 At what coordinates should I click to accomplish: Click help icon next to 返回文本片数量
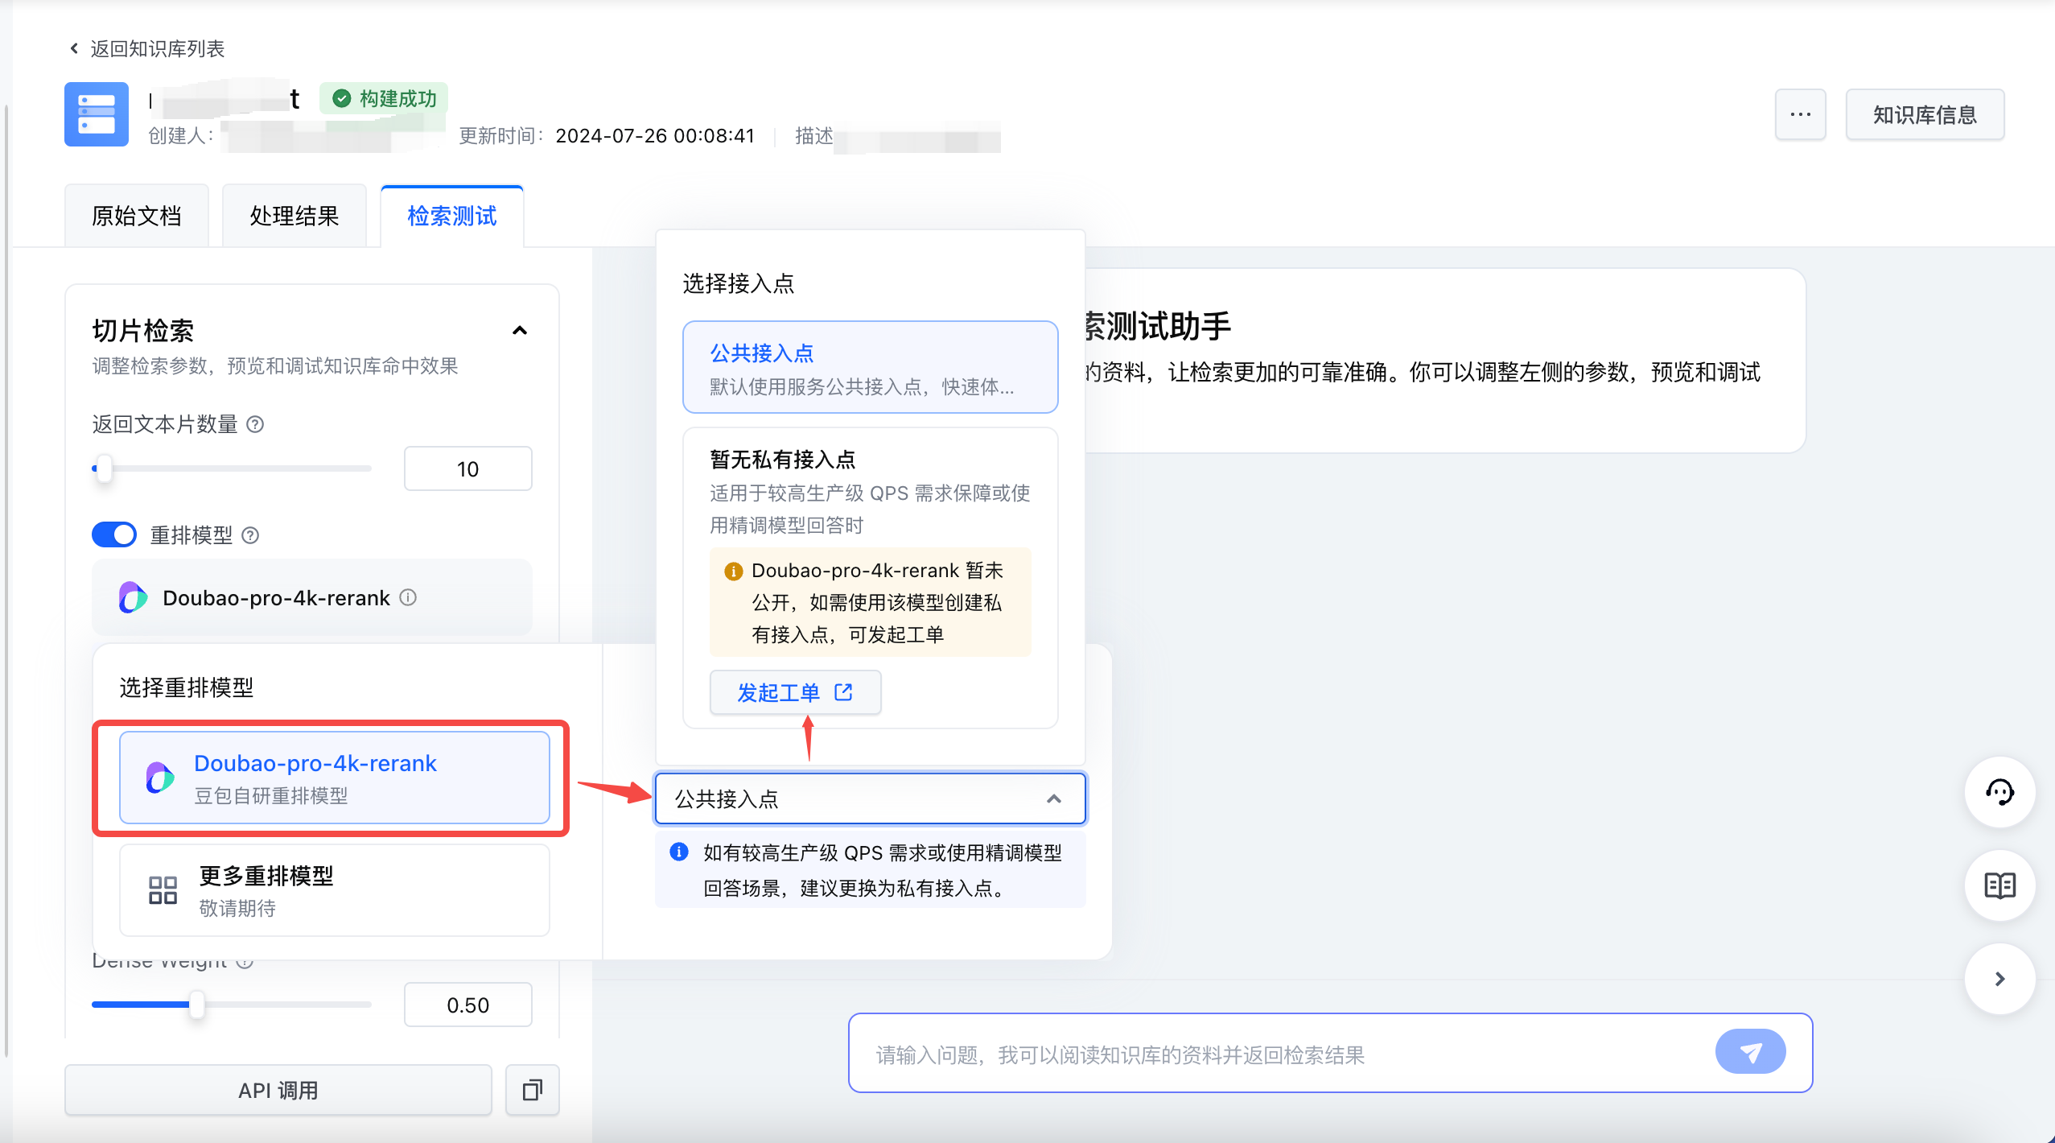click(255, 424)
